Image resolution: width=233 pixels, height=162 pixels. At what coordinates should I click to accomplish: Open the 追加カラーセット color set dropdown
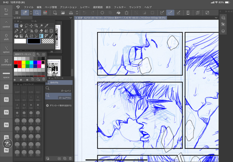tap(25, 54)
